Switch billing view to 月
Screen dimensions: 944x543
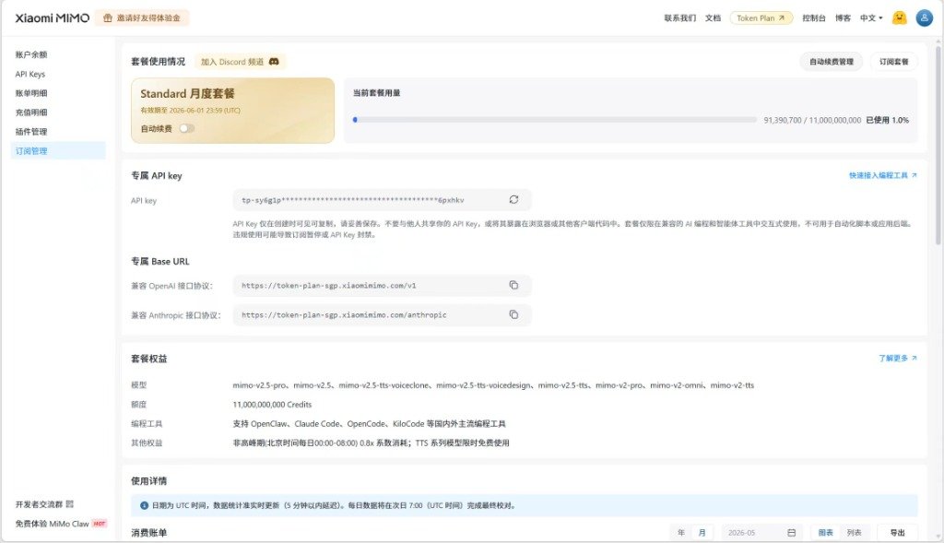[x=702, y=533]
